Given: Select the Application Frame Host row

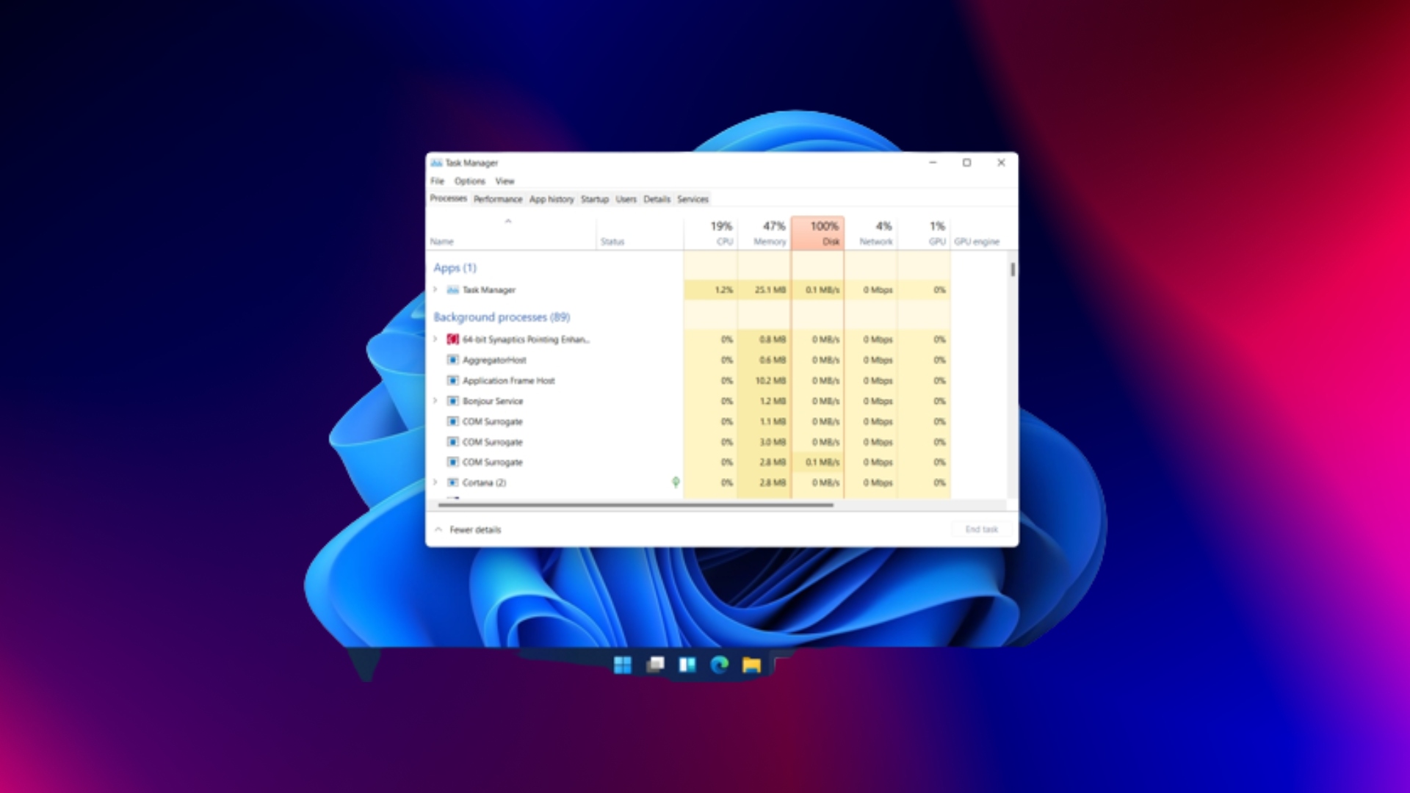Looking at the screenshot, I should coord(508,380).
